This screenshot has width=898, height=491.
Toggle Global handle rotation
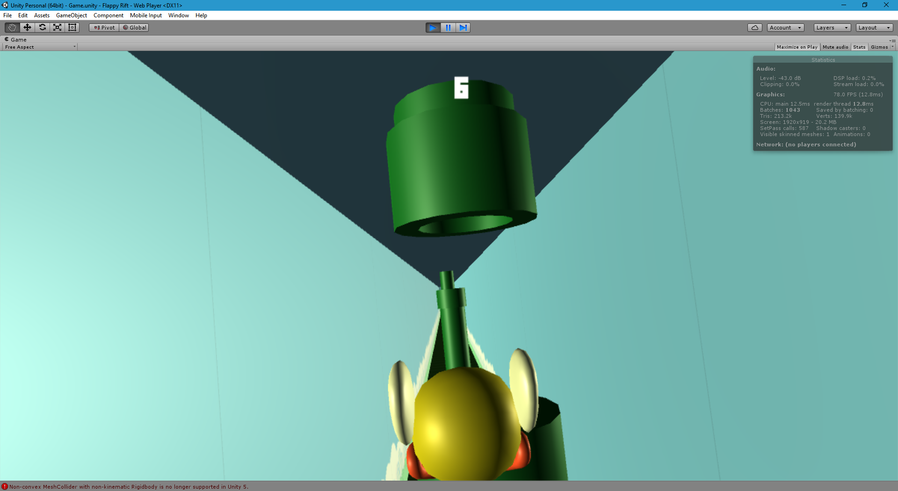click(x=134, y=28)
